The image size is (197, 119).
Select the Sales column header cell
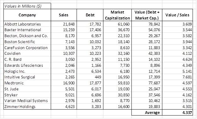[64, 15]
